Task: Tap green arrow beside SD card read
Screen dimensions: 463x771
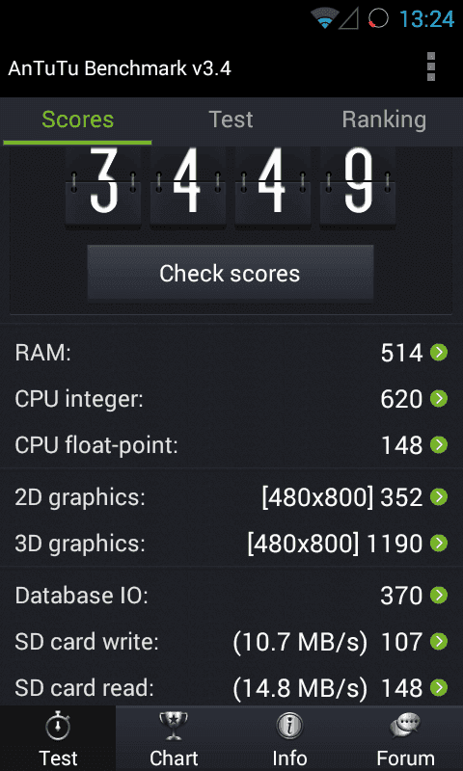Action: tap(439, 688)
